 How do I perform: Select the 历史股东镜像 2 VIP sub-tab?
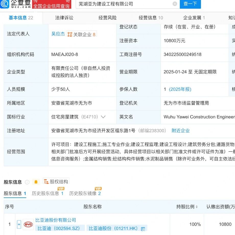pyautogui.click(x=85, y=193)
